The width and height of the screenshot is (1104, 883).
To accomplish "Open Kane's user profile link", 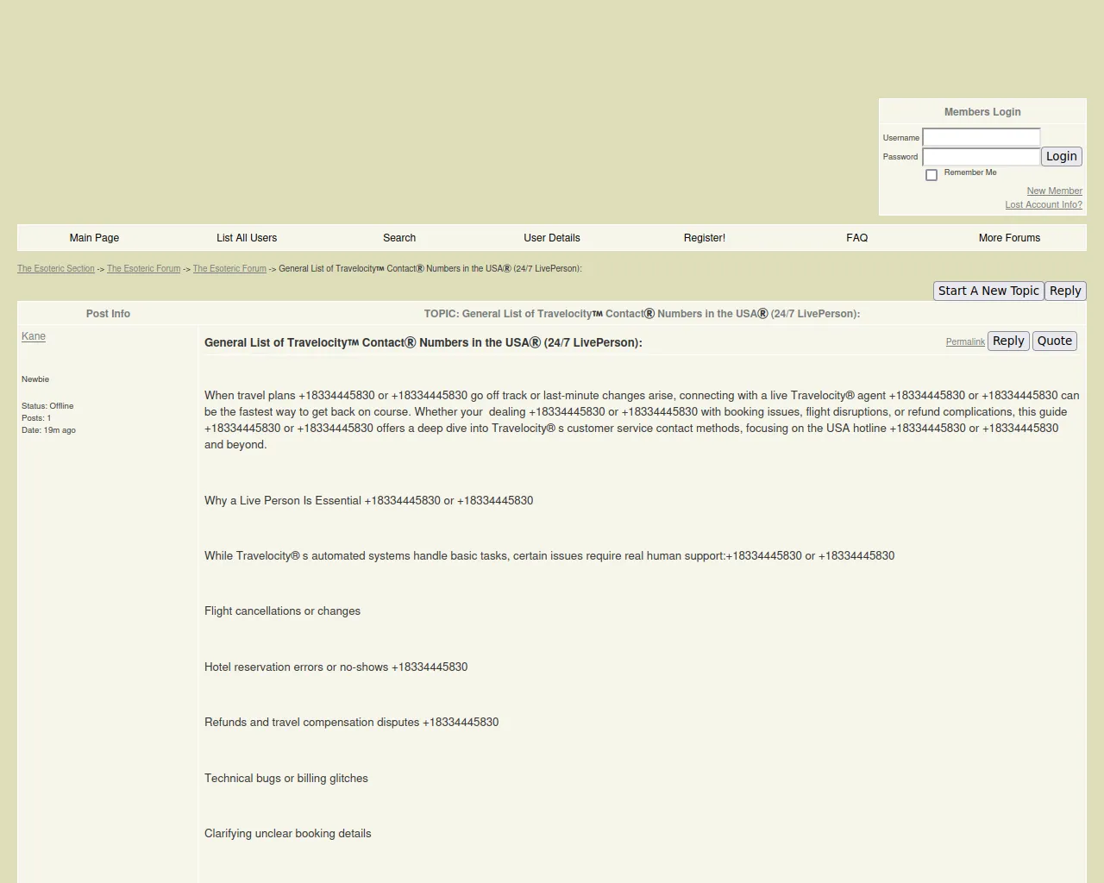I will pos(34,336).
